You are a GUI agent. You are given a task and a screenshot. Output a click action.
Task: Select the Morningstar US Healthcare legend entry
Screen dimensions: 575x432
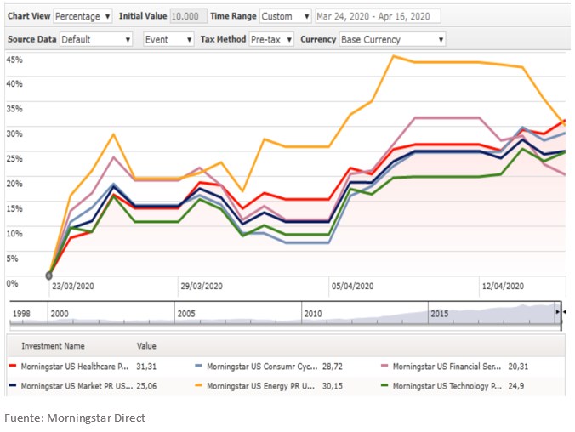[74, 366]
